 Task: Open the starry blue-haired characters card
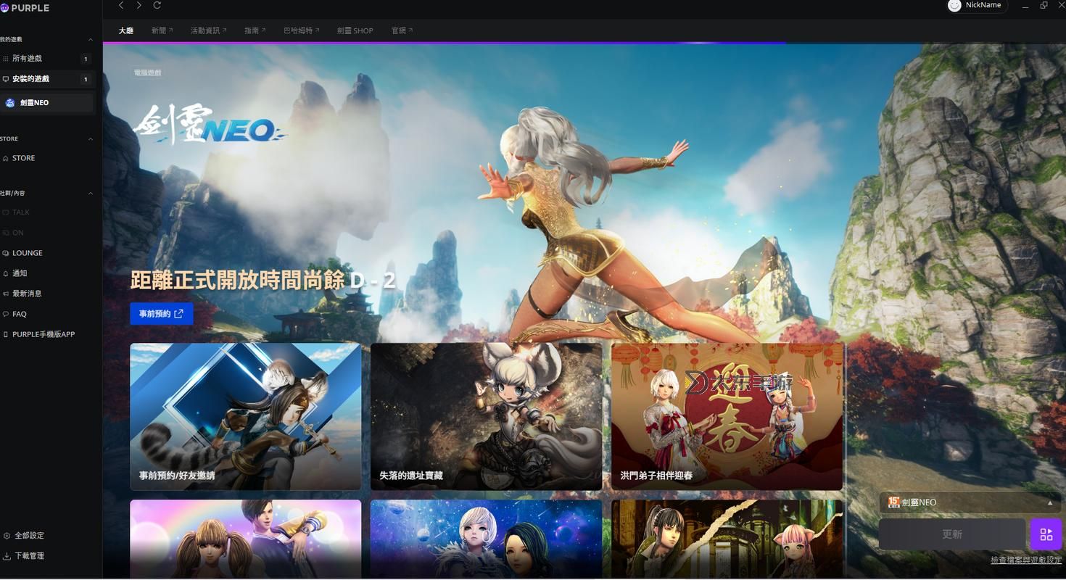click(486, 539)
